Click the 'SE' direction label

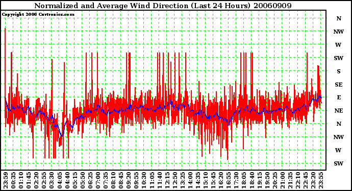pos(339,85)
